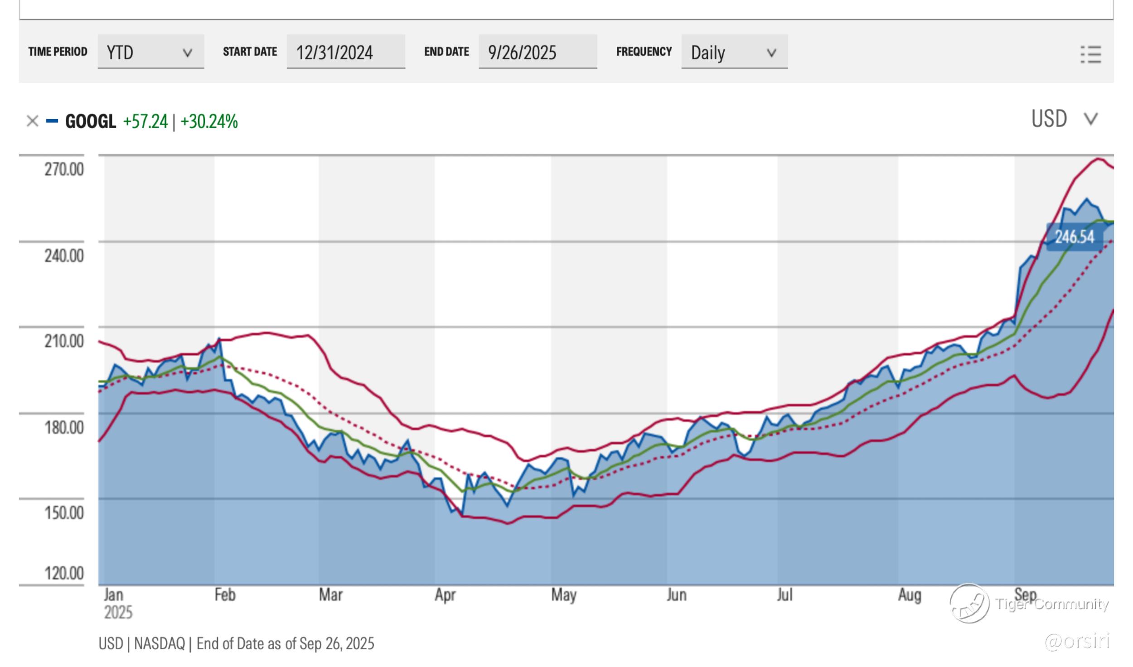Viewport: 1133px width, 667px height.
Task: Click the Feb label on time axis
Action: [225, 595]
